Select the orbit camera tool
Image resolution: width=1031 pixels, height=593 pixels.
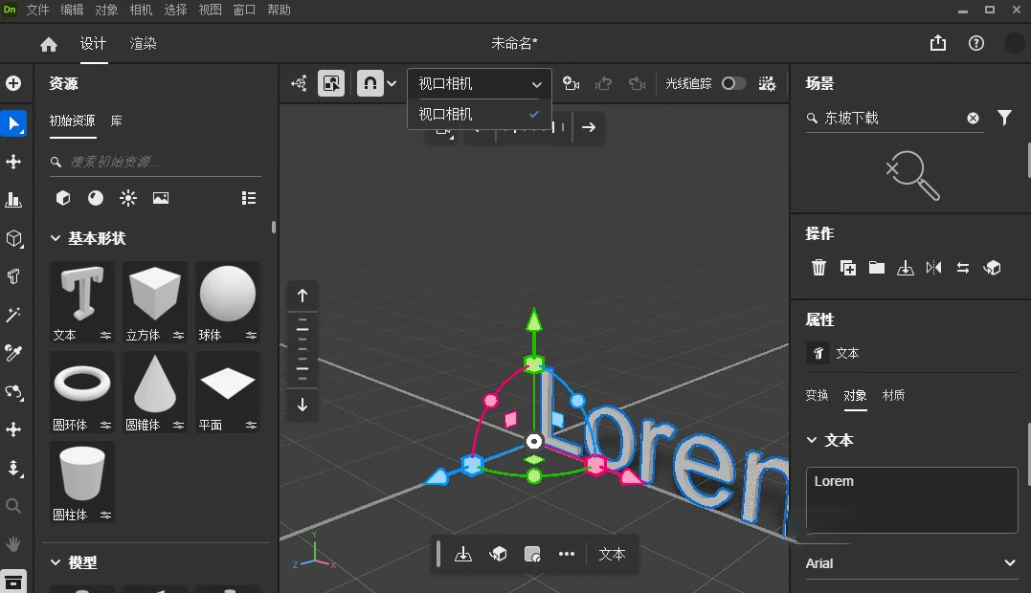coord(13,392)
